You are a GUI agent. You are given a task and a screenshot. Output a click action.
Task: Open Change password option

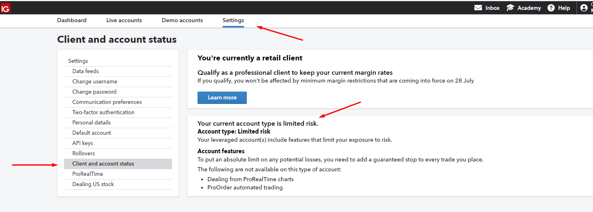click(x=94, y=92)
